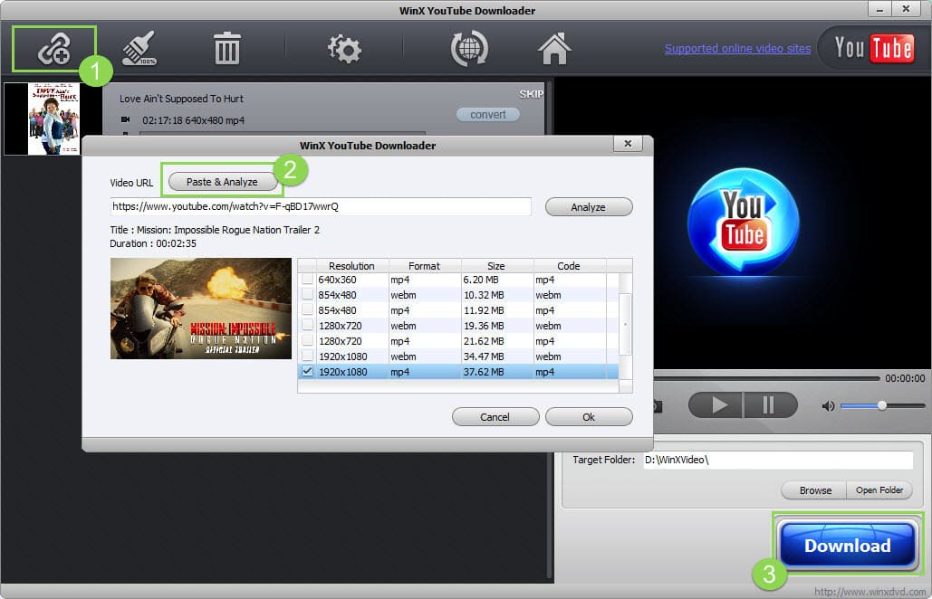Viewport: 932px width, 599px height.
Task: Click the Paste & Analyze button
Action: [222, 182]
